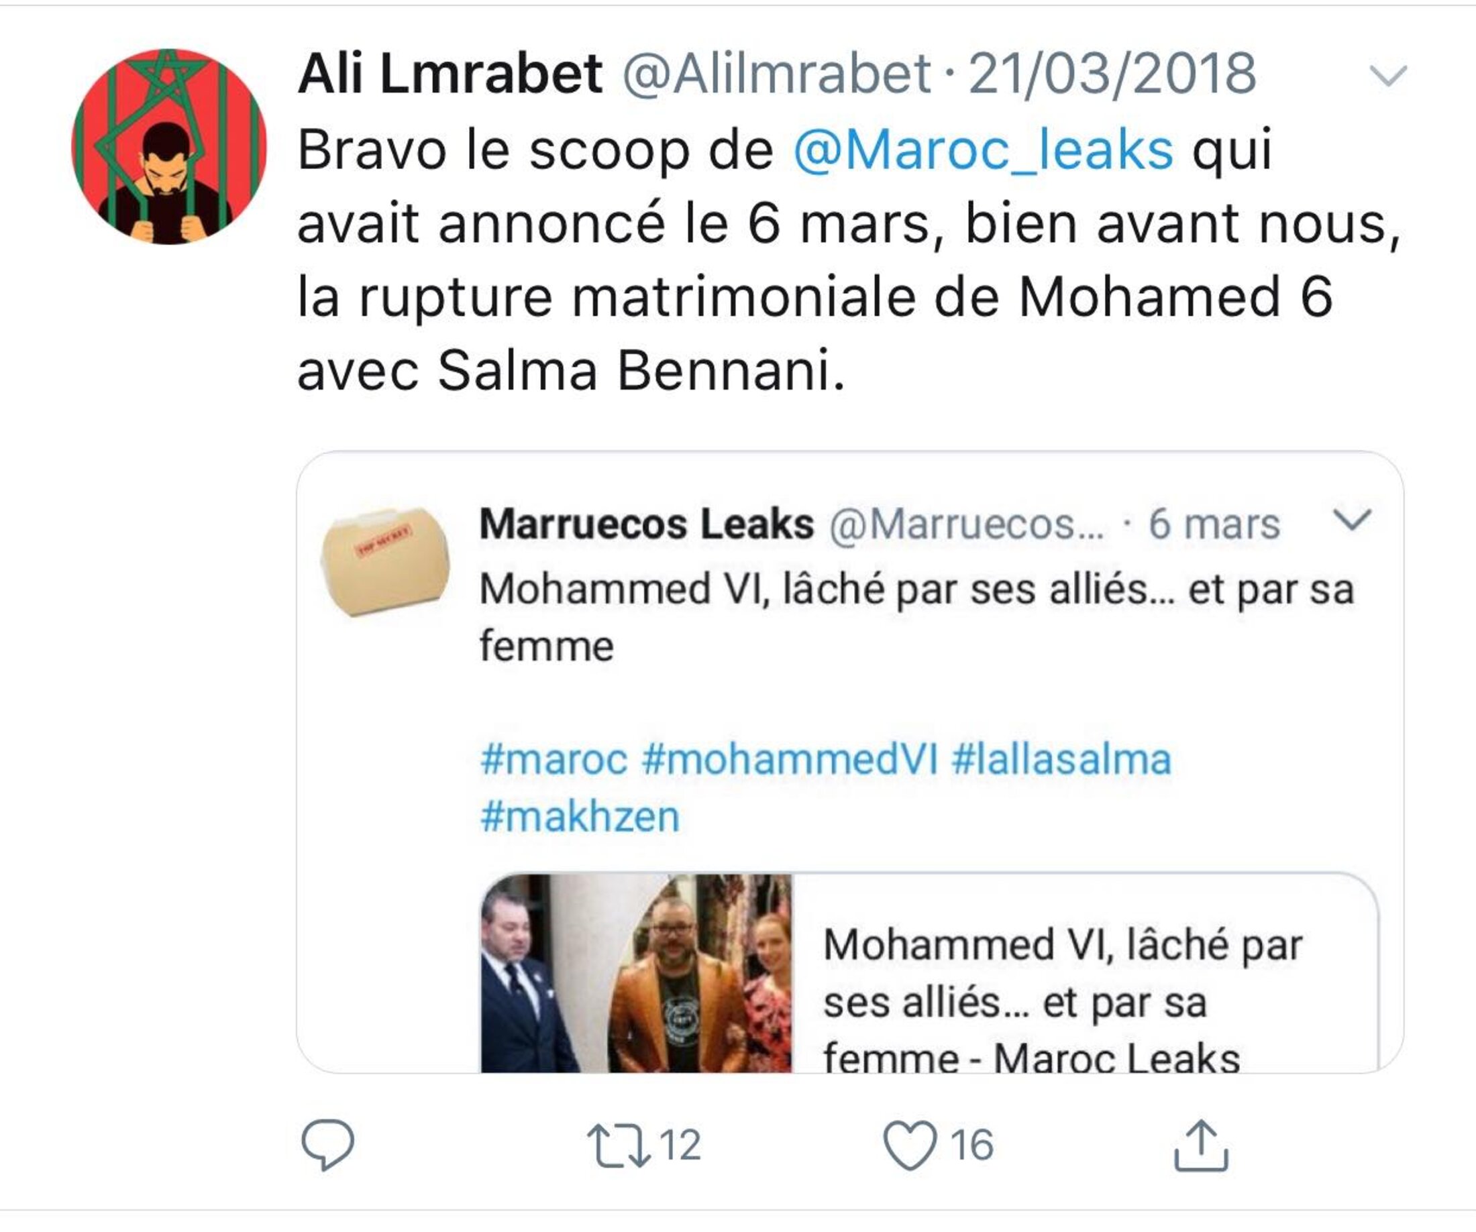
Task: Open the link card titled Mohammed VI, lâché
Action: pyautogui.click(x=929, y=973)
